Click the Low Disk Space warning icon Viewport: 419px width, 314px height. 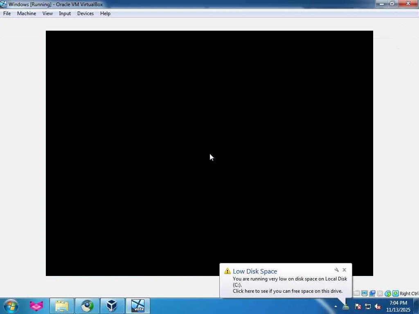pyautogui.click(x=228, y=271)
